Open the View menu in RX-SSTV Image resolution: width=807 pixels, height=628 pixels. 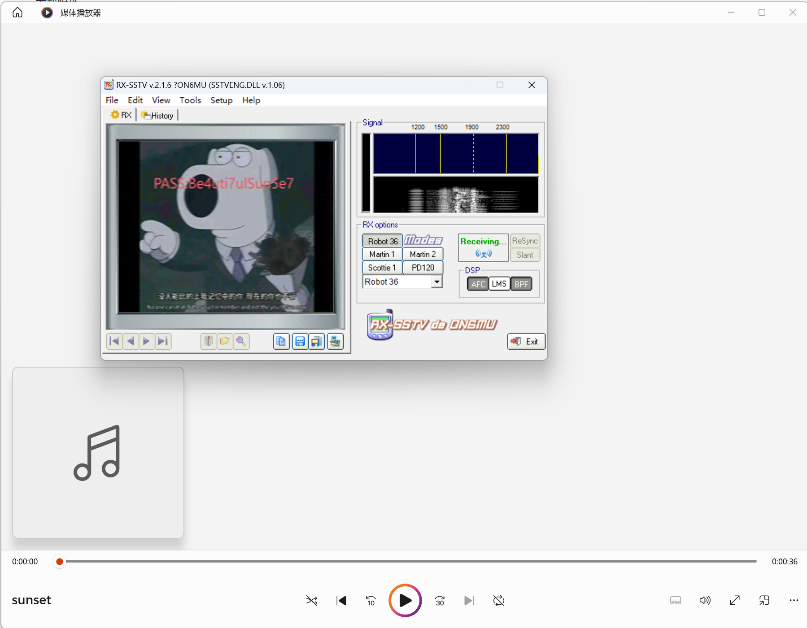161,100
